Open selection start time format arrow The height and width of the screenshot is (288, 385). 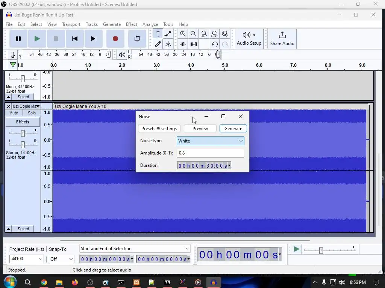click(x=132, y=259)
